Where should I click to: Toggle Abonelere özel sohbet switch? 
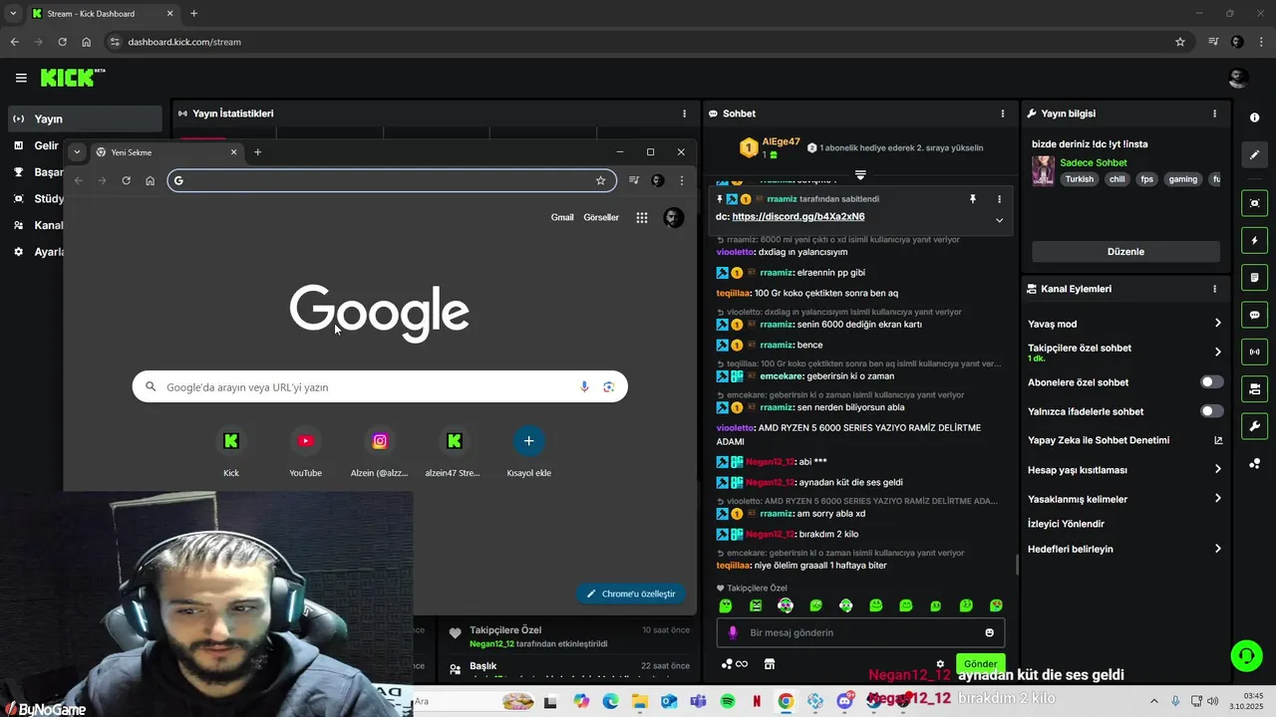tap(1211, 382)
